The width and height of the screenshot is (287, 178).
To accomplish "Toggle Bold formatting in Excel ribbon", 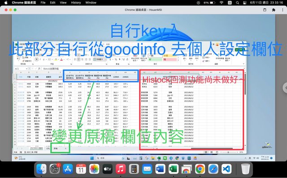I will coord(37,59).
